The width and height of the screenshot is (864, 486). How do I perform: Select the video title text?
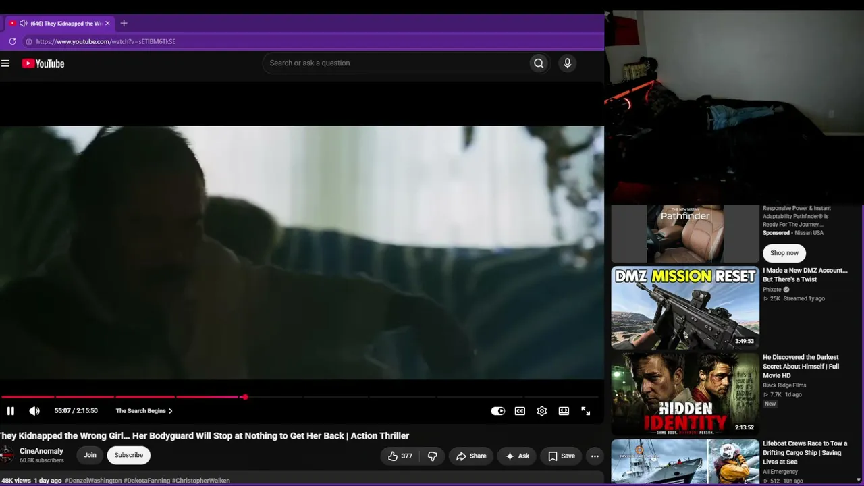tap(204, 436)
